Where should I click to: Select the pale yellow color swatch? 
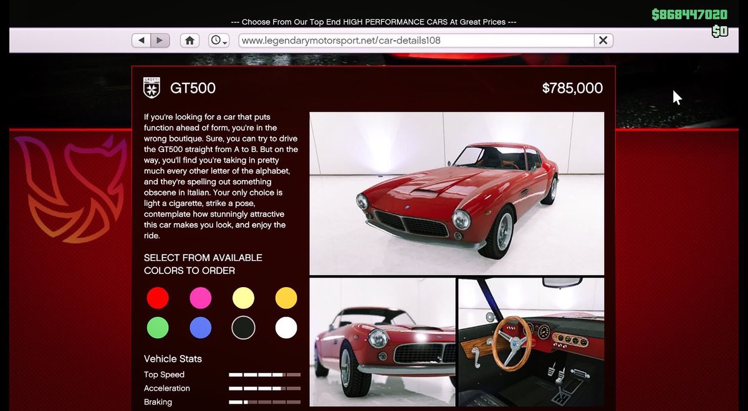tap(243, 298)
